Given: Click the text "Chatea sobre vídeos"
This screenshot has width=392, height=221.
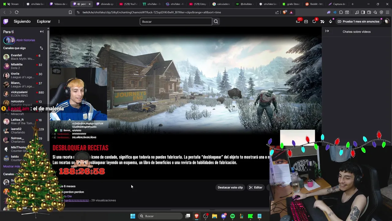Looking at the screenshot, I should click(x=356, y=32).
